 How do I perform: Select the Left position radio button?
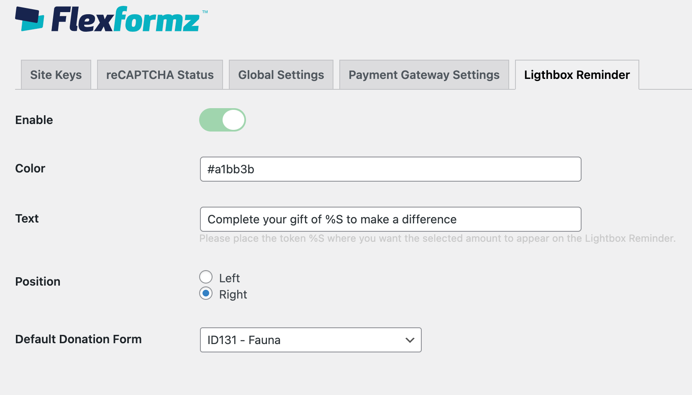pos(206,277)
